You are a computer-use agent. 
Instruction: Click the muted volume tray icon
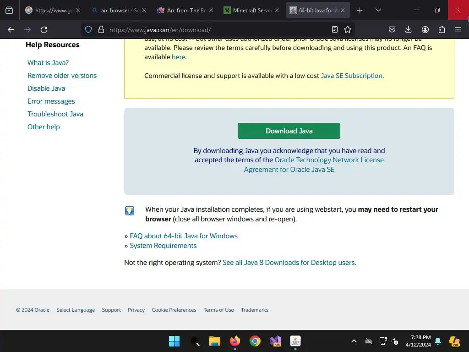[395, 341]
